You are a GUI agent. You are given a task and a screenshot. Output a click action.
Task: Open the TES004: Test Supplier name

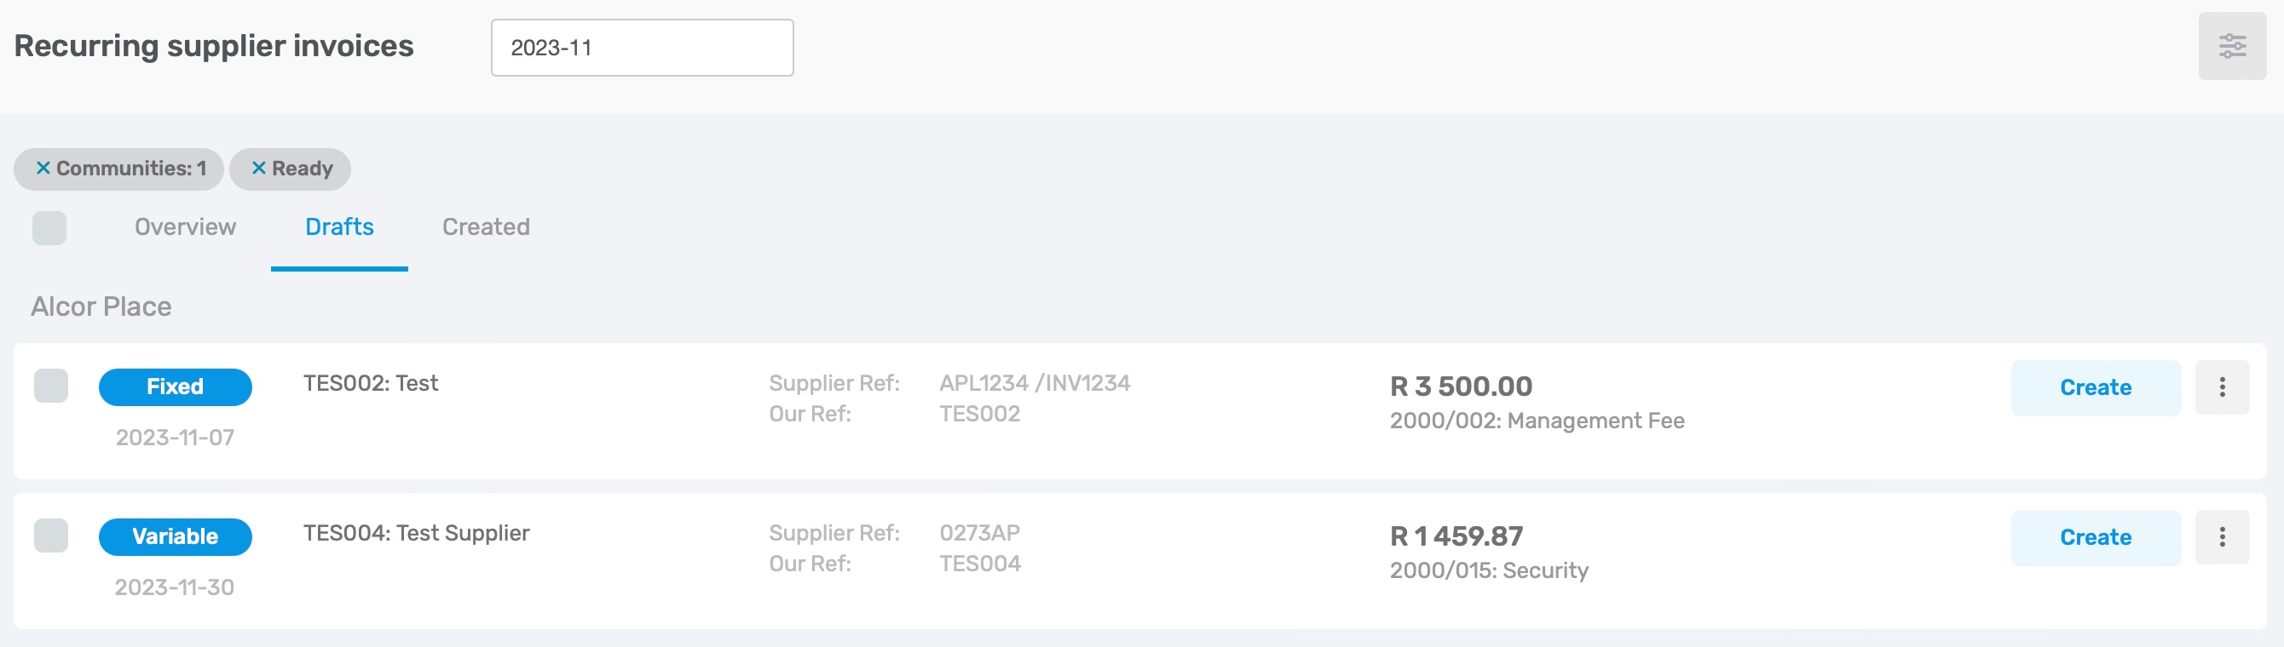click(x=416, y=533)
